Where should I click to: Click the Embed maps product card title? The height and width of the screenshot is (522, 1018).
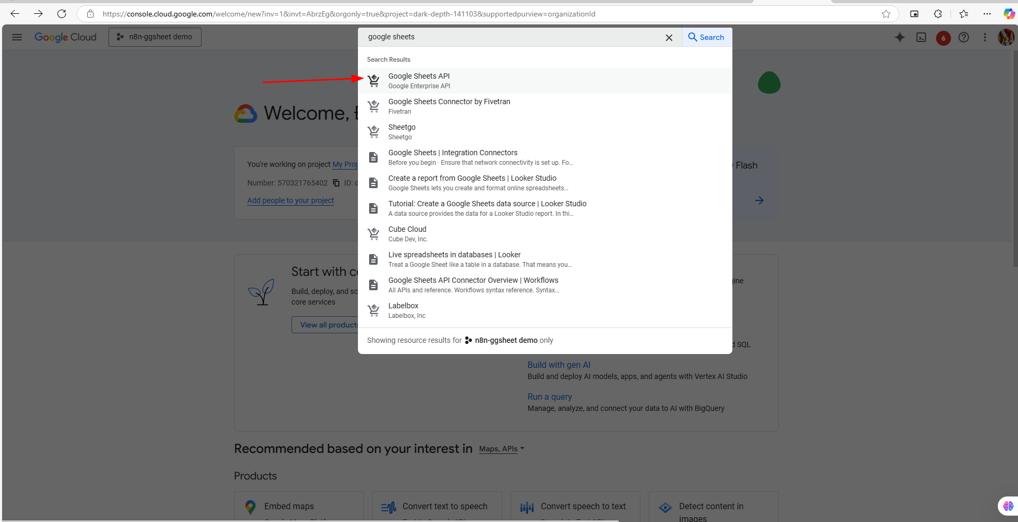[289, 507]
